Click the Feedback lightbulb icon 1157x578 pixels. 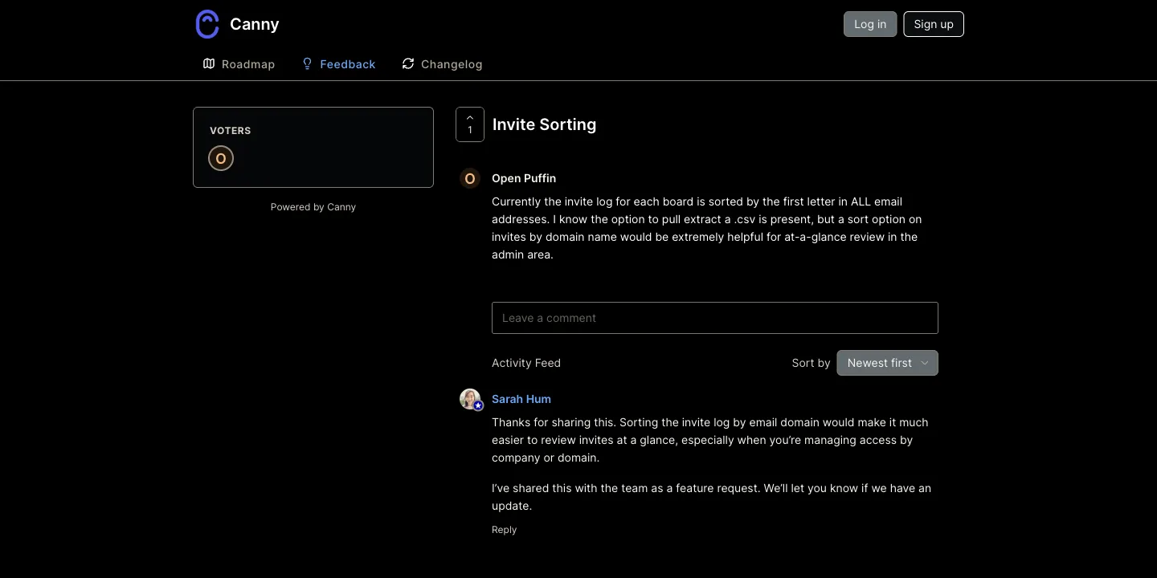click(307, 63)
